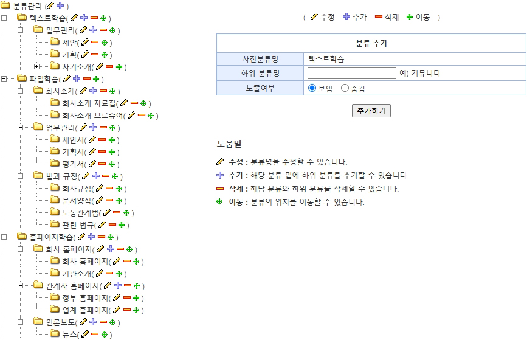Screen dimensions: 527x340
Task: Collapse the 언론보도 tree node
Action: [x=21, y=322]
